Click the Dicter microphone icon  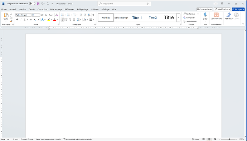pos(205,15)
